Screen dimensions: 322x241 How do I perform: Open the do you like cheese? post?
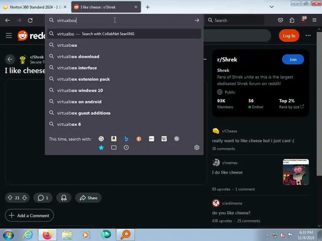[231, 213]
